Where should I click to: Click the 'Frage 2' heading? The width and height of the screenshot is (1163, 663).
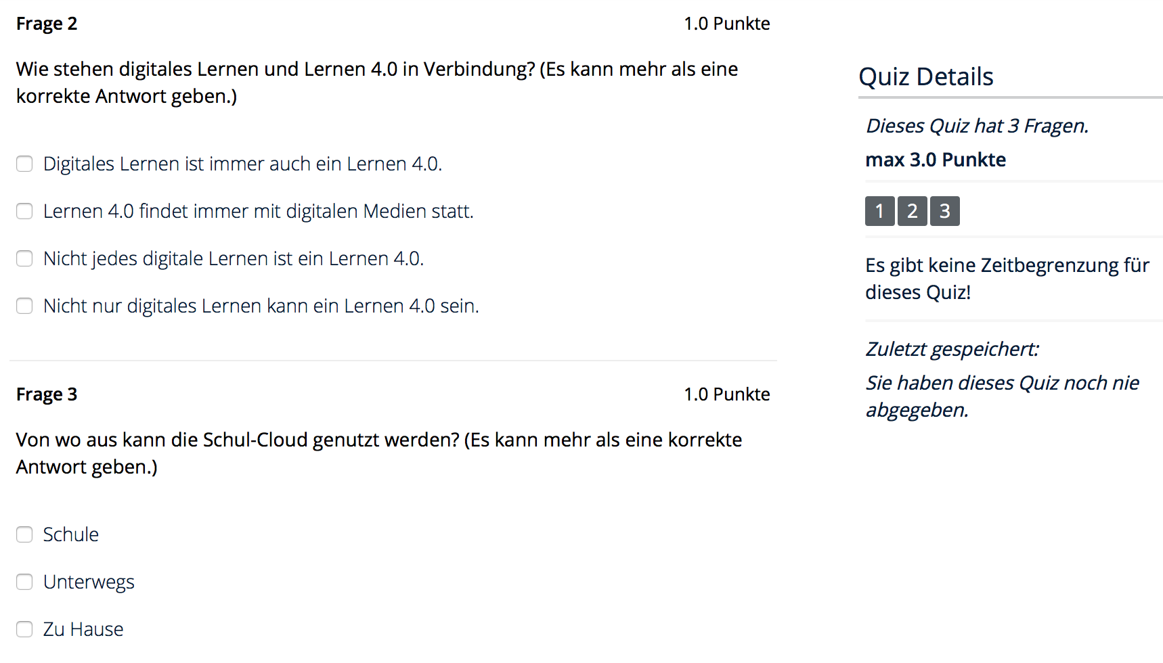(47, 24)
